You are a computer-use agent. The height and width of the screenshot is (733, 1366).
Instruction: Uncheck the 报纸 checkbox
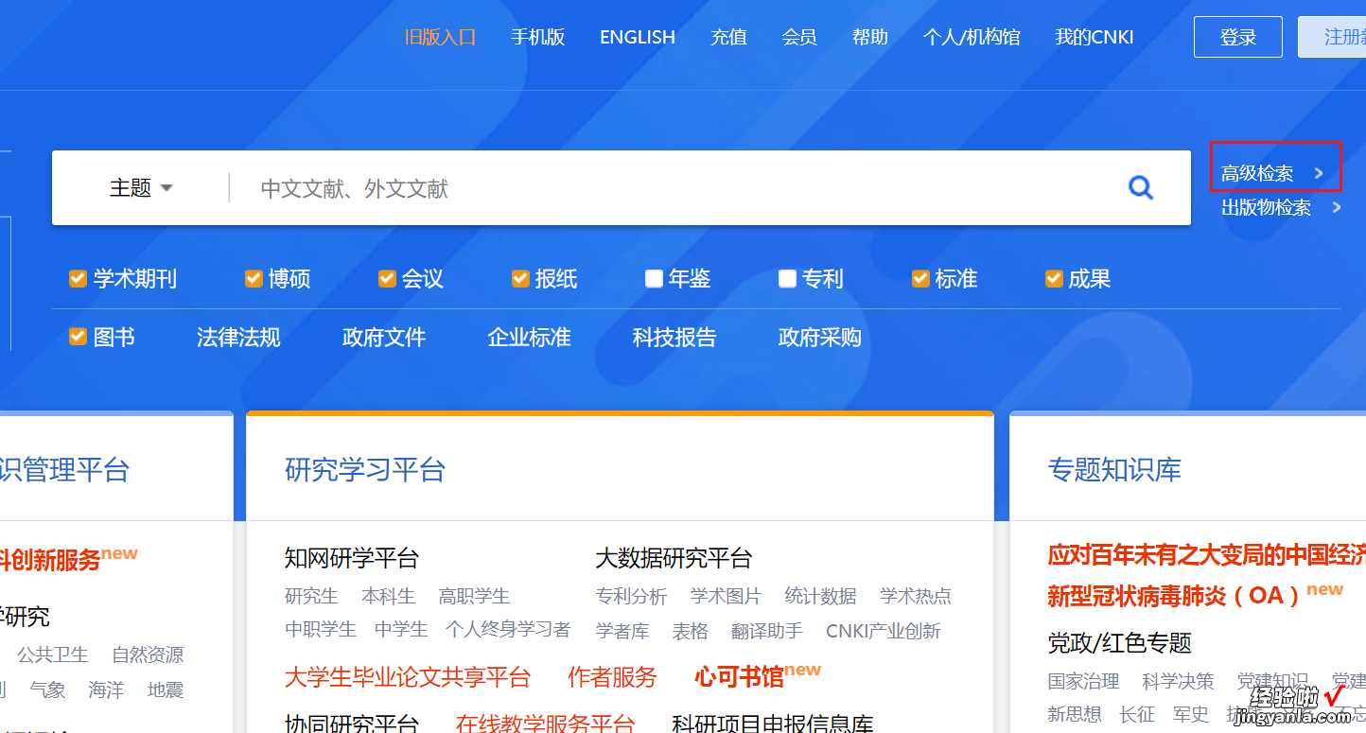click(x=520, y=278)
